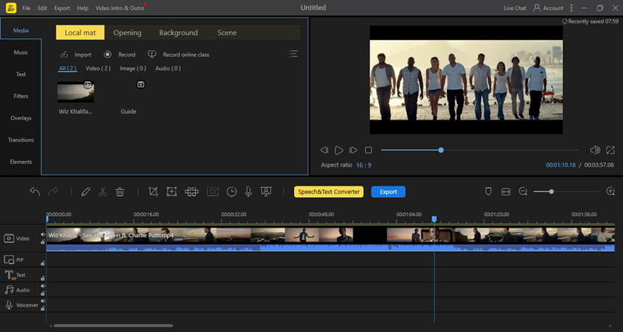Image resolution: width=623 pixels, height=332 pixels.
Task: Click the blue Export button
Action: click(x=388, y=191)
